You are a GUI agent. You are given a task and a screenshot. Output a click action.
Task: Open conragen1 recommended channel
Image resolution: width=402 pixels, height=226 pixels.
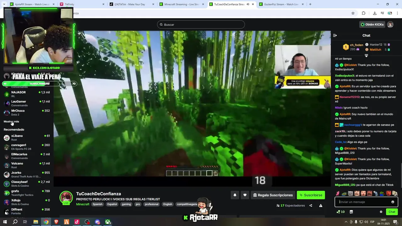27,147
